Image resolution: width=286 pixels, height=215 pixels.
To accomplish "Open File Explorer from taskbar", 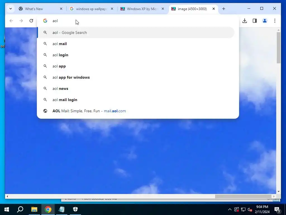I will tap(34, 209).
